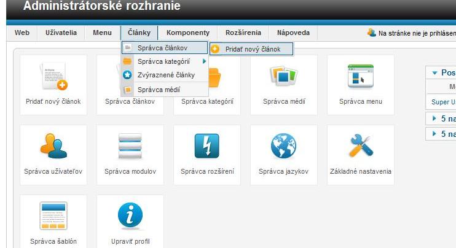The width and height of the screenshot is (456, 248).
Task: Click the Užívatelia menu bar item
Action: pyautogui.click(x=61, y=33)
